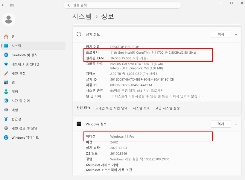245x180 pixels.
Task: Open 홈 in the sidebar
Action: point(33,37)
